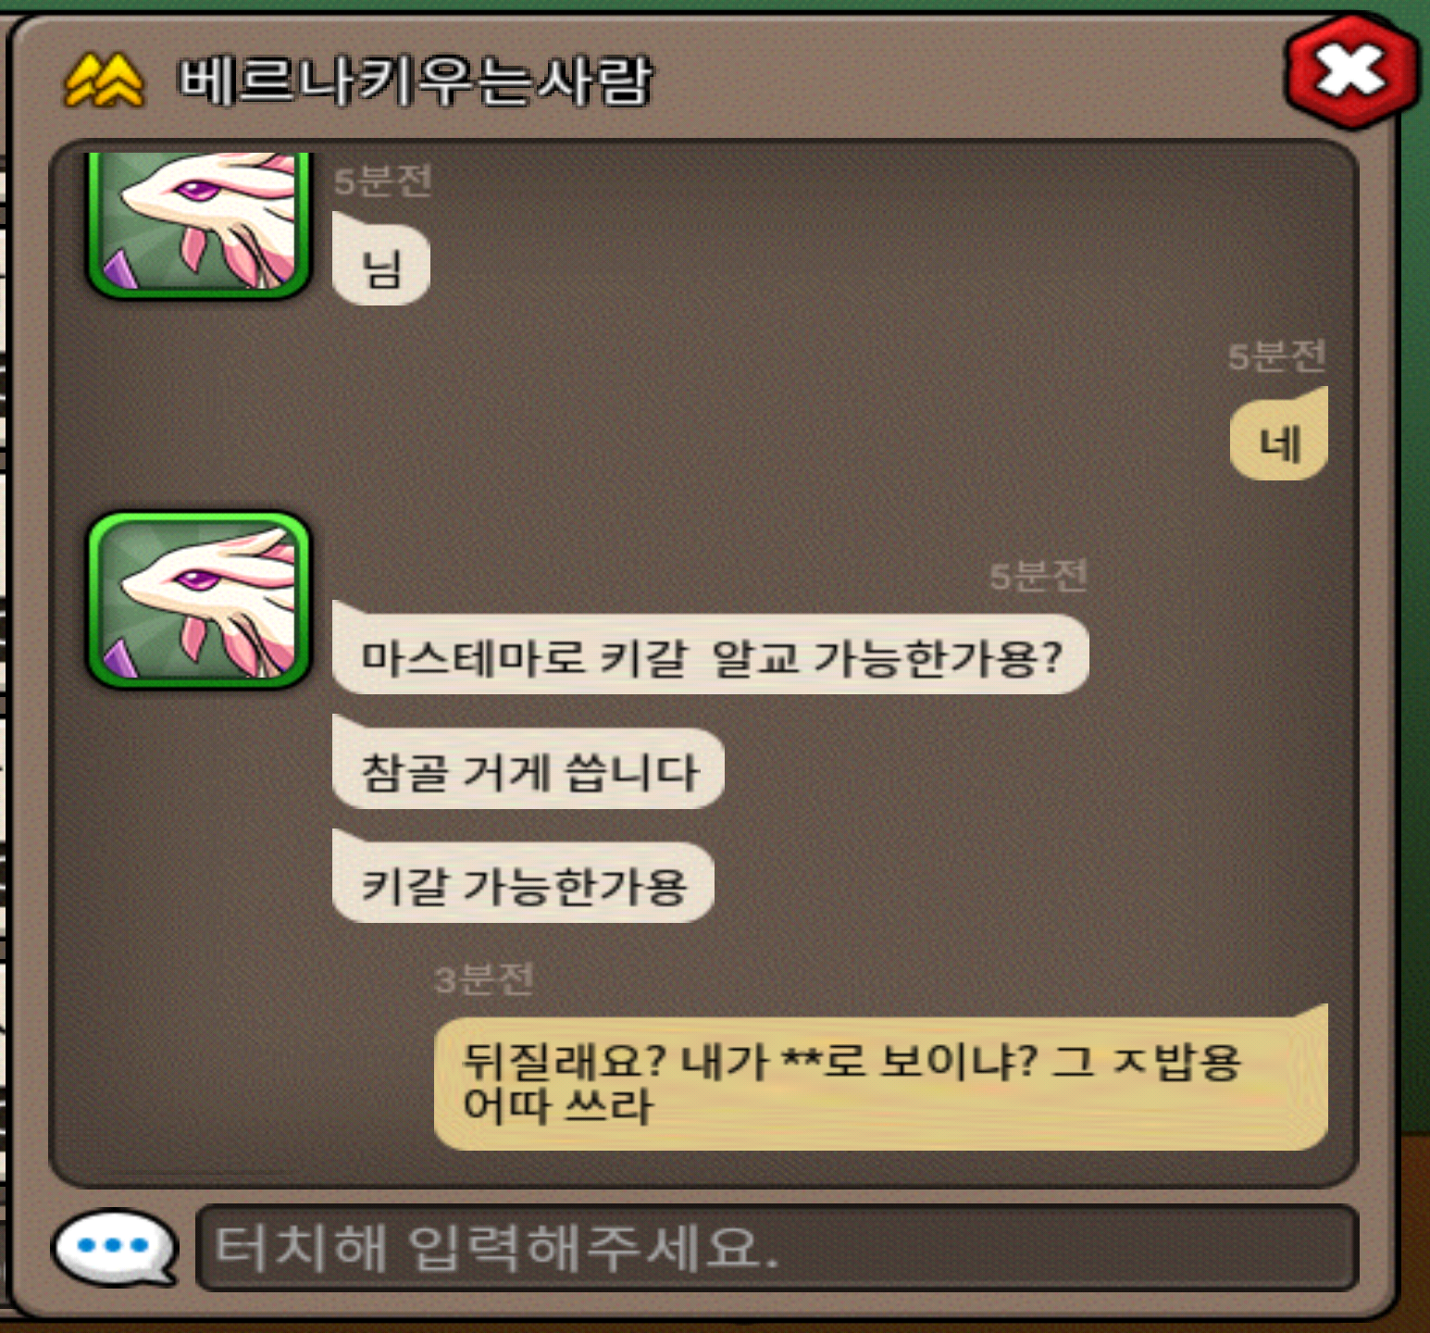Select the top dragon avatar thumbnail

coord(198,223)
